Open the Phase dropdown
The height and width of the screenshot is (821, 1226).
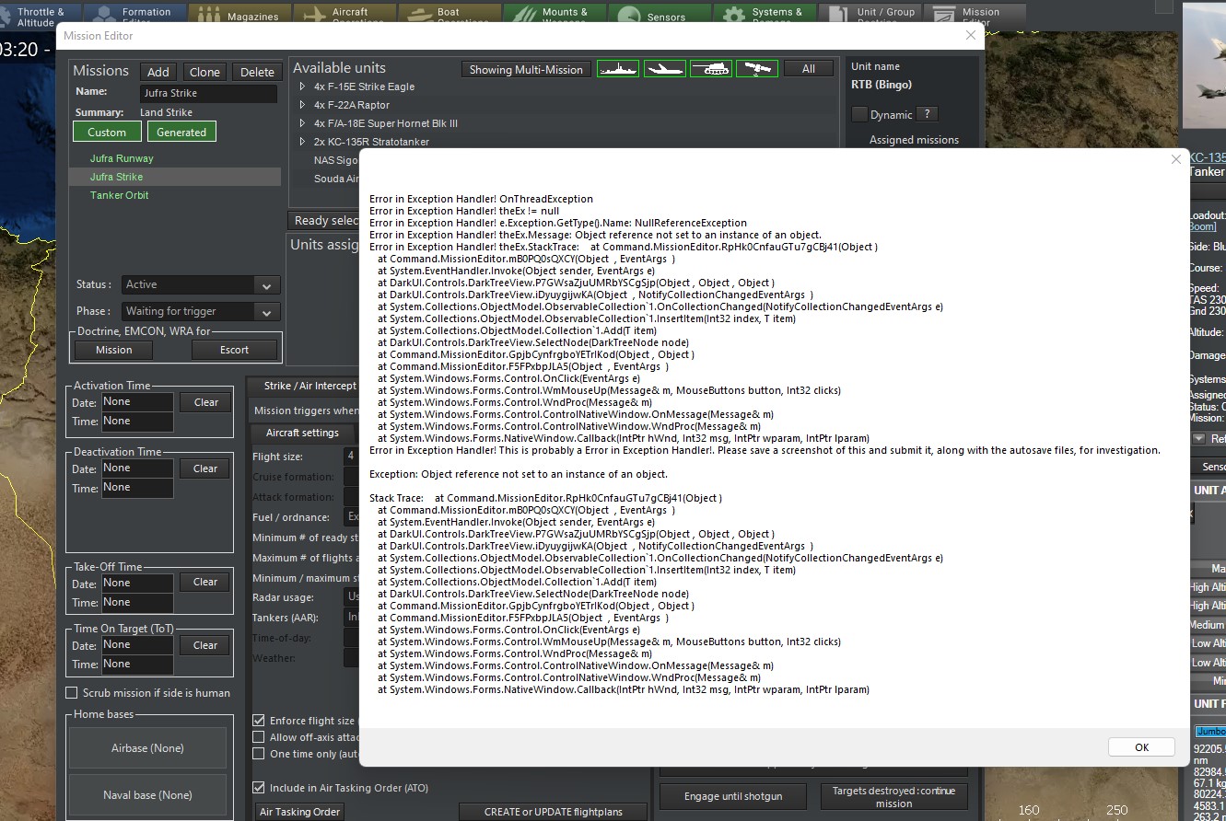tap(201, 311)
